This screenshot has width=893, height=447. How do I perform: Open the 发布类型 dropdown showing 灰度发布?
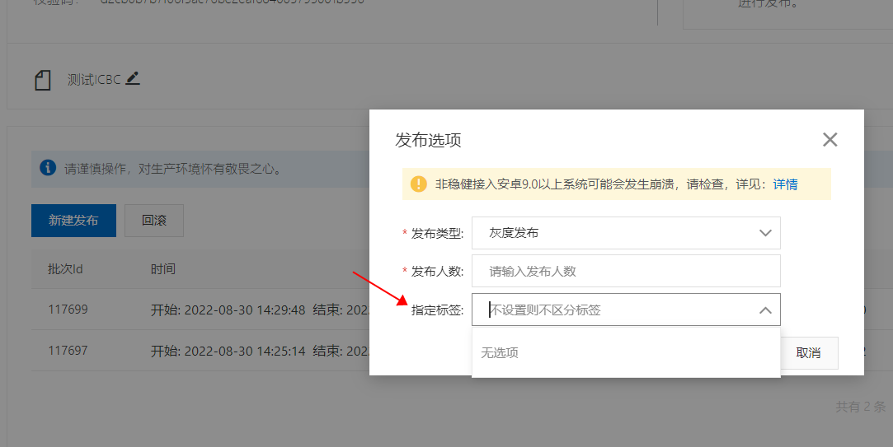point(626,233)
